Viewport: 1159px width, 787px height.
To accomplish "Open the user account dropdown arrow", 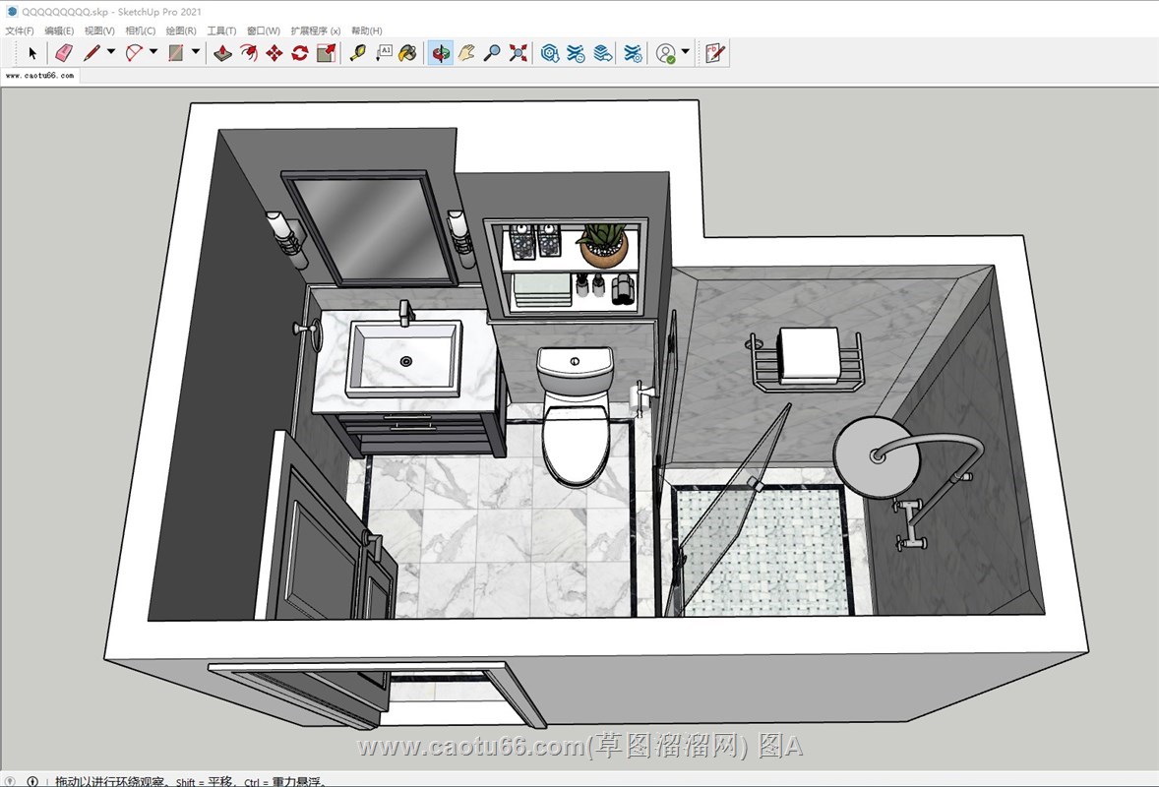I will pyautogui.click(x=685, y=52).
